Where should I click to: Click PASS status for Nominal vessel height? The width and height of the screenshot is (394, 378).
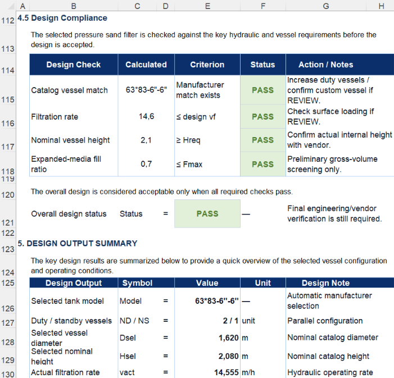(x=263, y=140)
